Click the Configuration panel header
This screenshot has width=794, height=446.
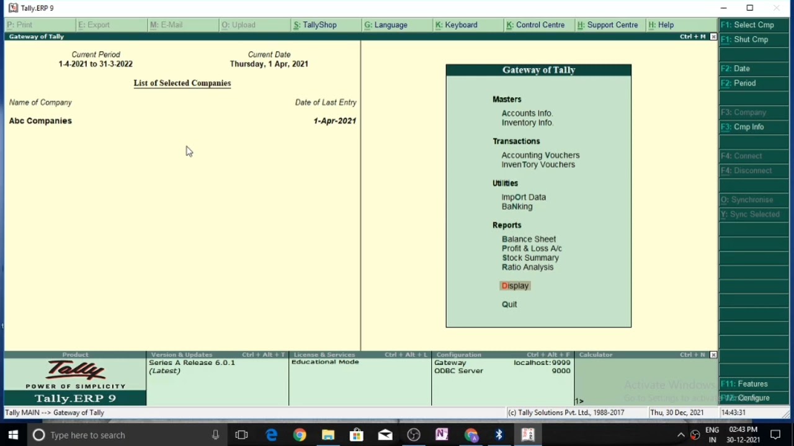pos(503,355)
